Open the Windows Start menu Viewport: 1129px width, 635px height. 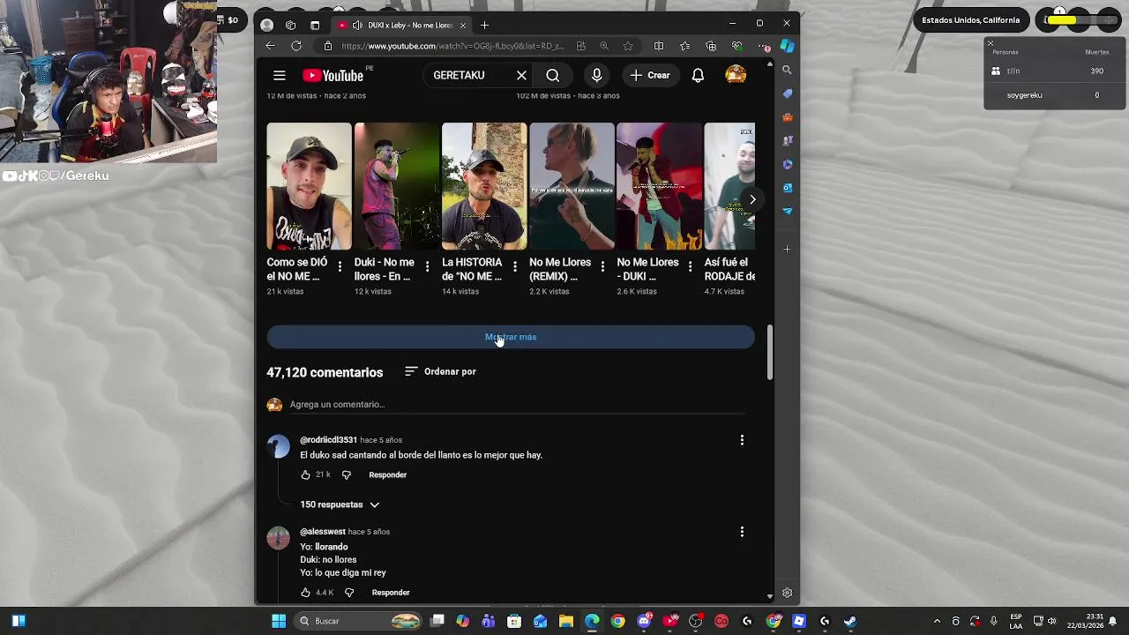click(x=279, y=621)
